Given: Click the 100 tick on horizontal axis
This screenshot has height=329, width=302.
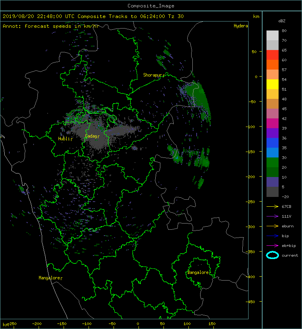Looking at the screenshot, I should (x=187, y=324).
